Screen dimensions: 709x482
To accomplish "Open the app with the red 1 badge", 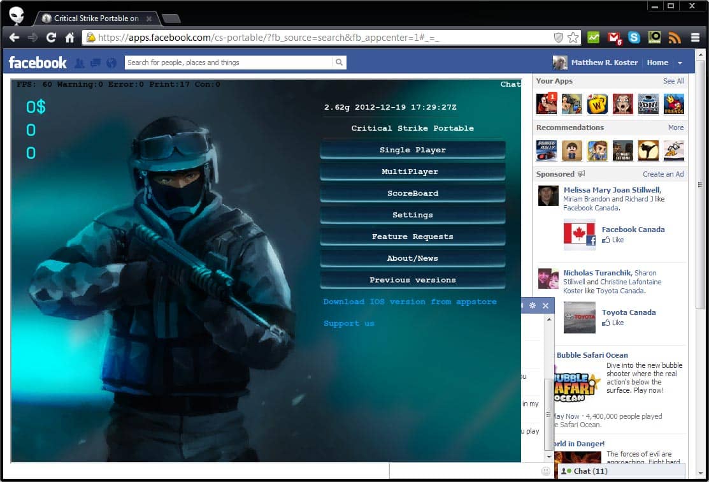I will pyautogui.click(x=546, y=104).
